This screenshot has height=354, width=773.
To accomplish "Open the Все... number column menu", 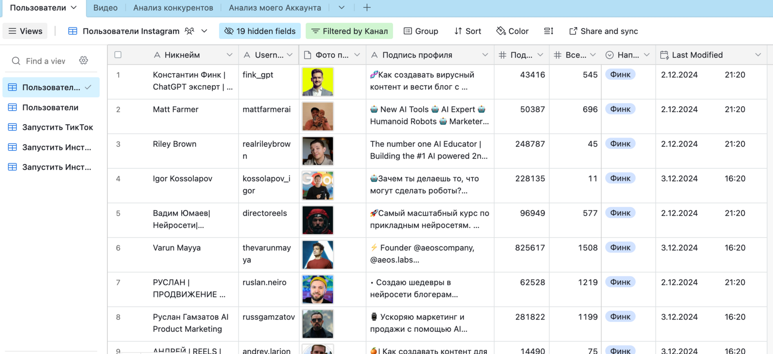I will click(593, 55).
